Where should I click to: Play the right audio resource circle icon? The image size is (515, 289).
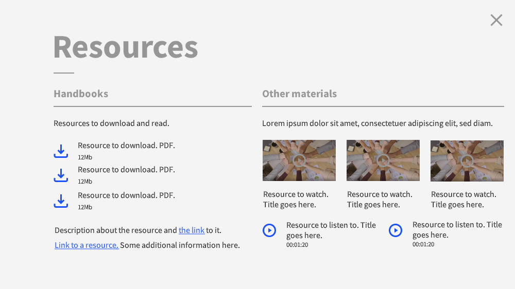tap(396, 230)
